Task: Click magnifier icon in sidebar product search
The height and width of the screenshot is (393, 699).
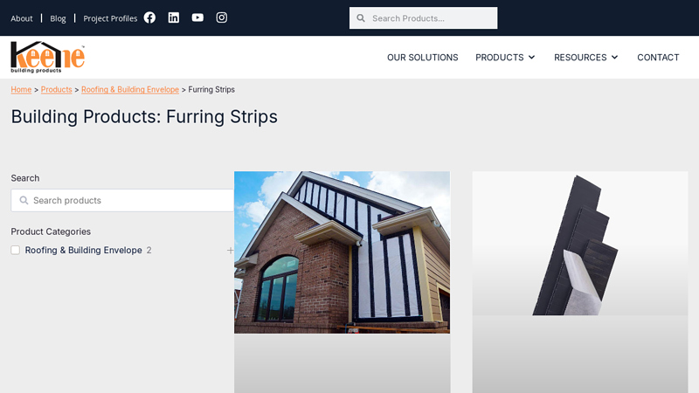Action: tap(24, 201)
